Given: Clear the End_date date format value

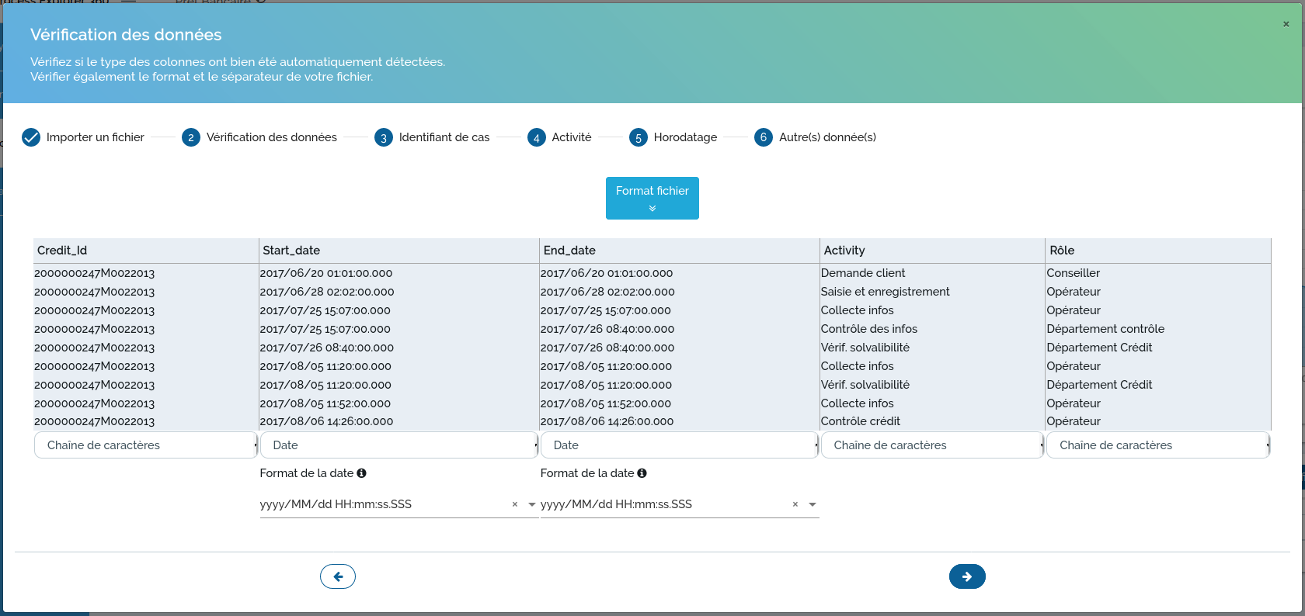Looking at the screenshot, I should (795, 504).
